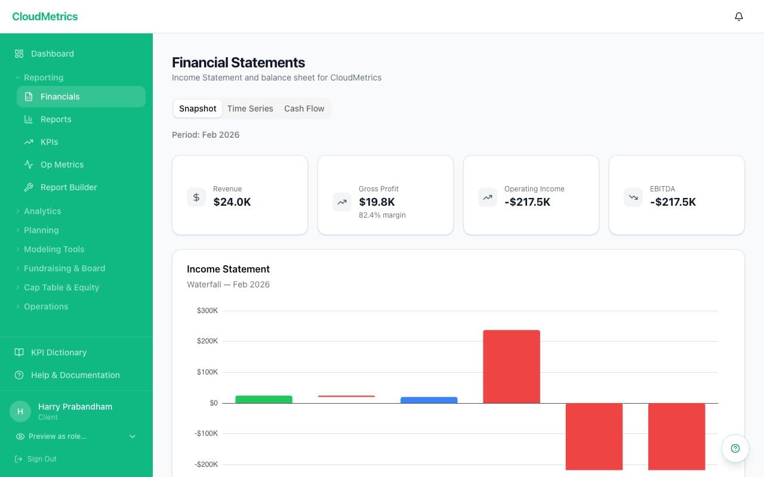Click the Reports bar chart icon
Image resolution: width=764 pixels, height=477 pixels.
29,119
